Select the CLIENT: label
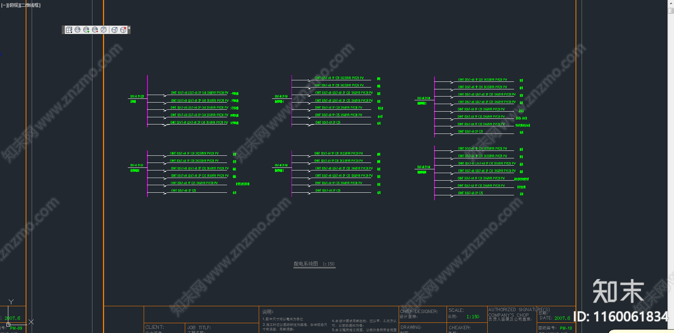Image resolution: width=674 pixels, height=333 pixels. point(155,327)
